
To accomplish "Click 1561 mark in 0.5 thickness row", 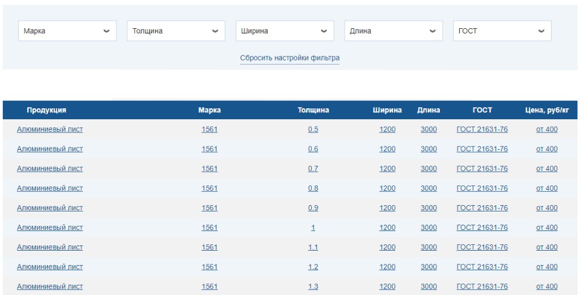I will tap(209, 130).
